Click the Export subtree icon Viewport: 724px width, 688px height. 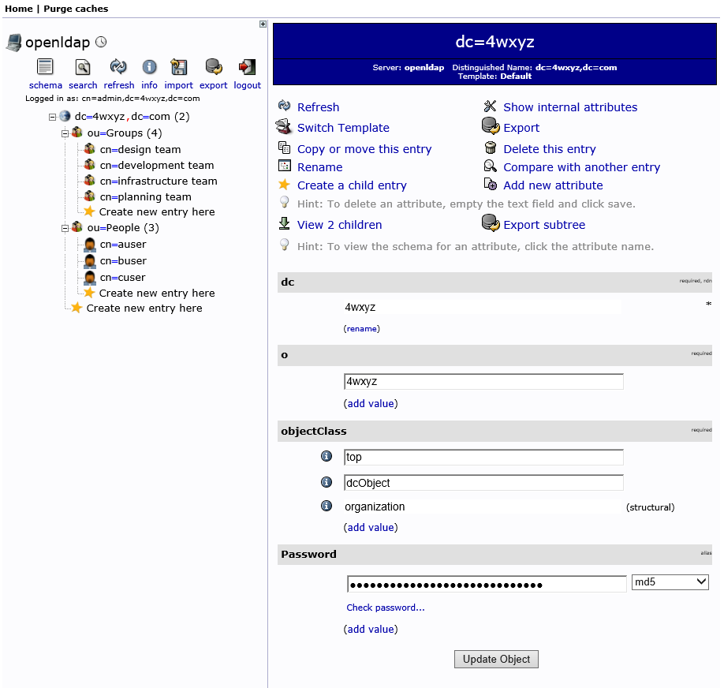pos(491,223)
